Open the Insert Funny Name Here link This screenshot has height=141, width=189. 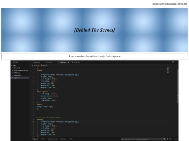click(x=164, y=4)
